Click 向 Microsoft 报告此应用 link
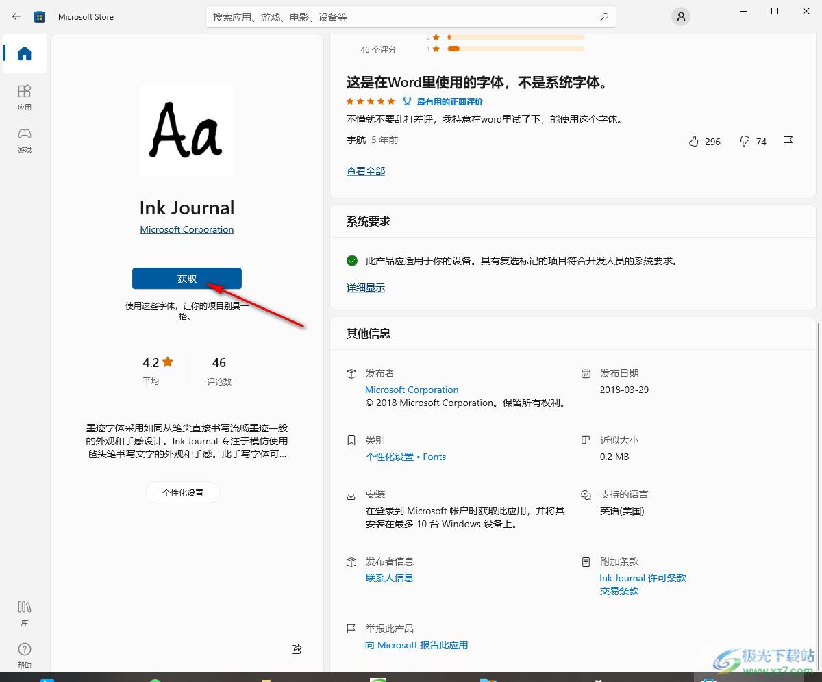Screen dimensions: 822x682 point(416,645)
